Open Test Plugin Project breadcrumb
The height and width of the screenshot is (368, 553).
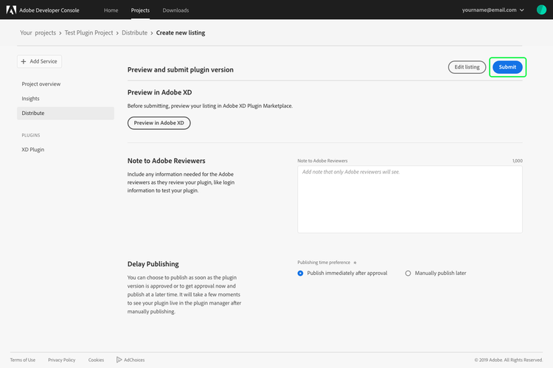pyautogui.click(x=89, y=32)
